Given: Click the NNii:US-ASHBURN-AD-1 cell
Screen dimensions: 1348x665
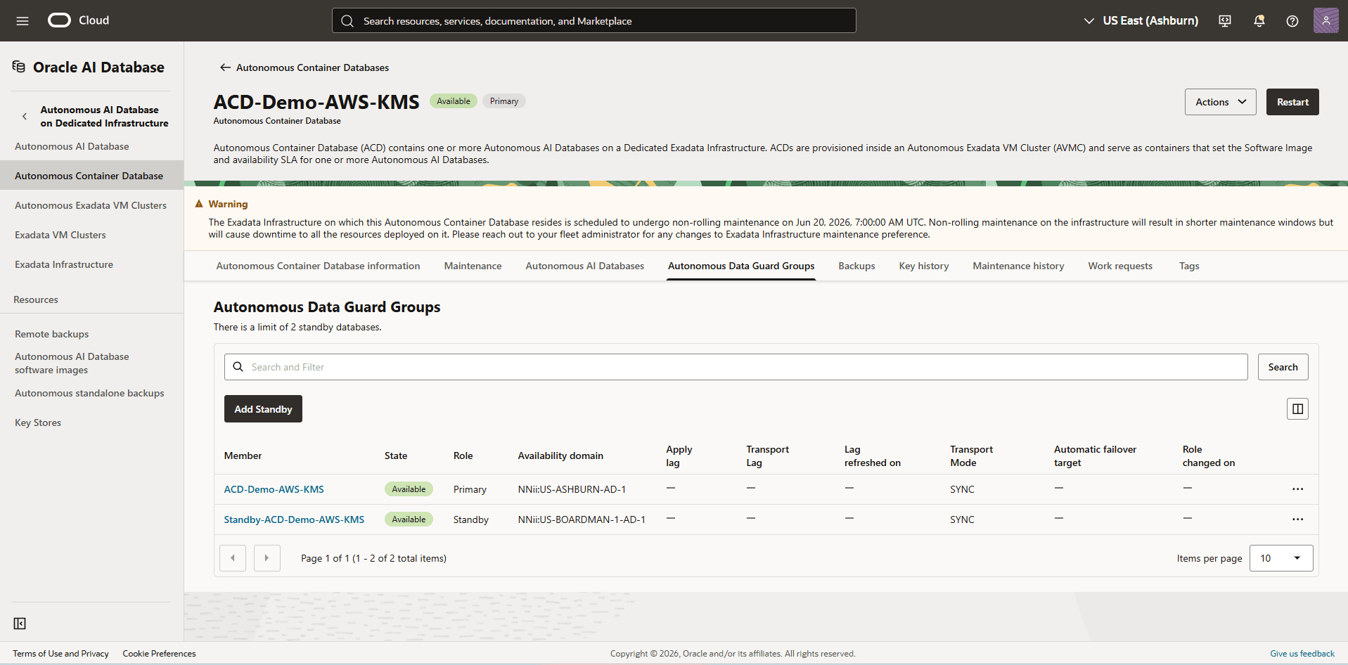Looking at the screenshot, I should point(572,489).
